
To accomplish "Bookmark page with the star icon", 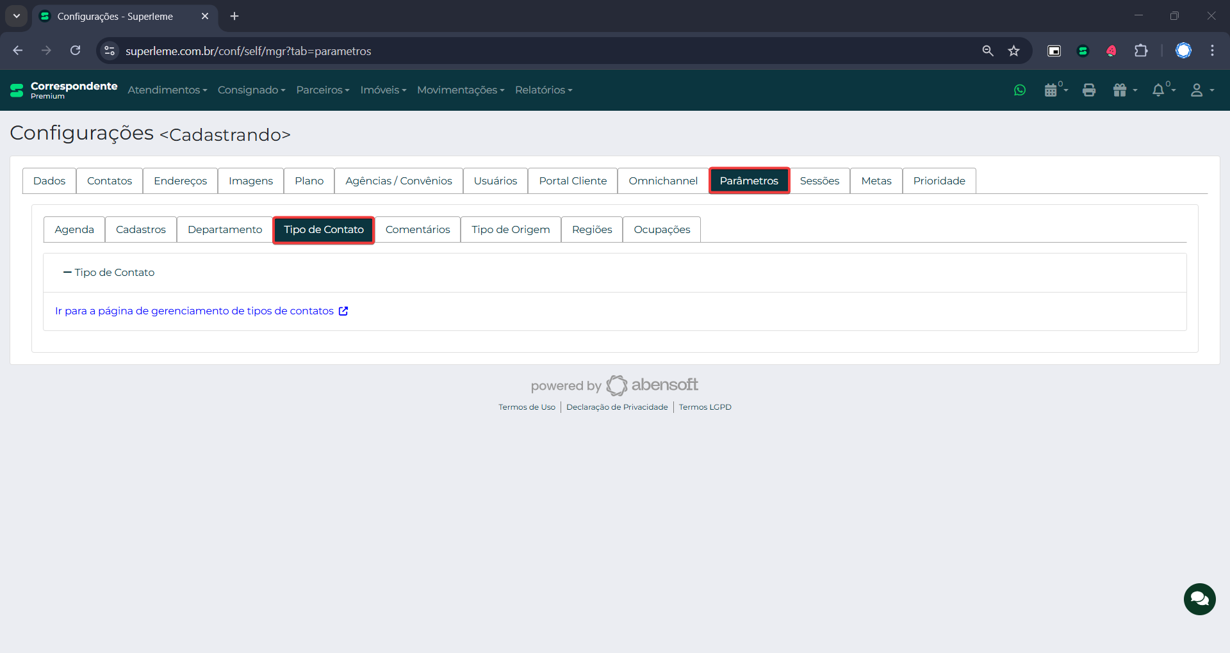I will 1013,51.
